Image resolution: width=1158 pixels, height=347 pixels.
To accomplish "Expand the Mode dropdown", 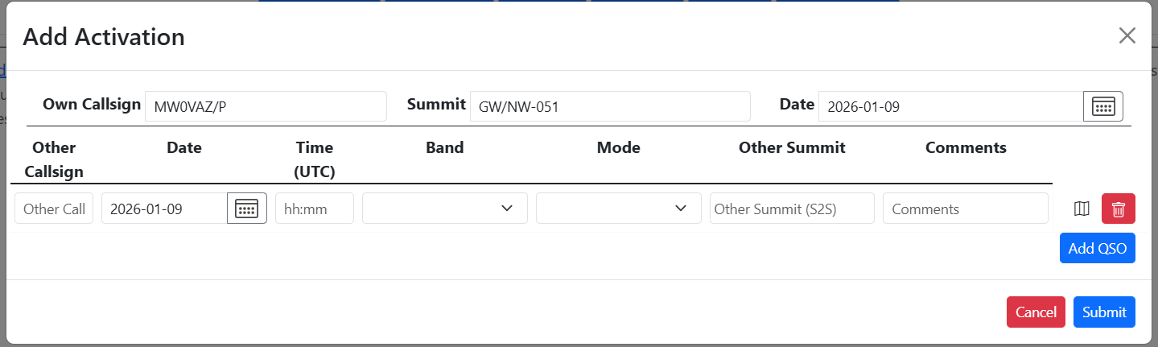I will [x=618, y=209].
